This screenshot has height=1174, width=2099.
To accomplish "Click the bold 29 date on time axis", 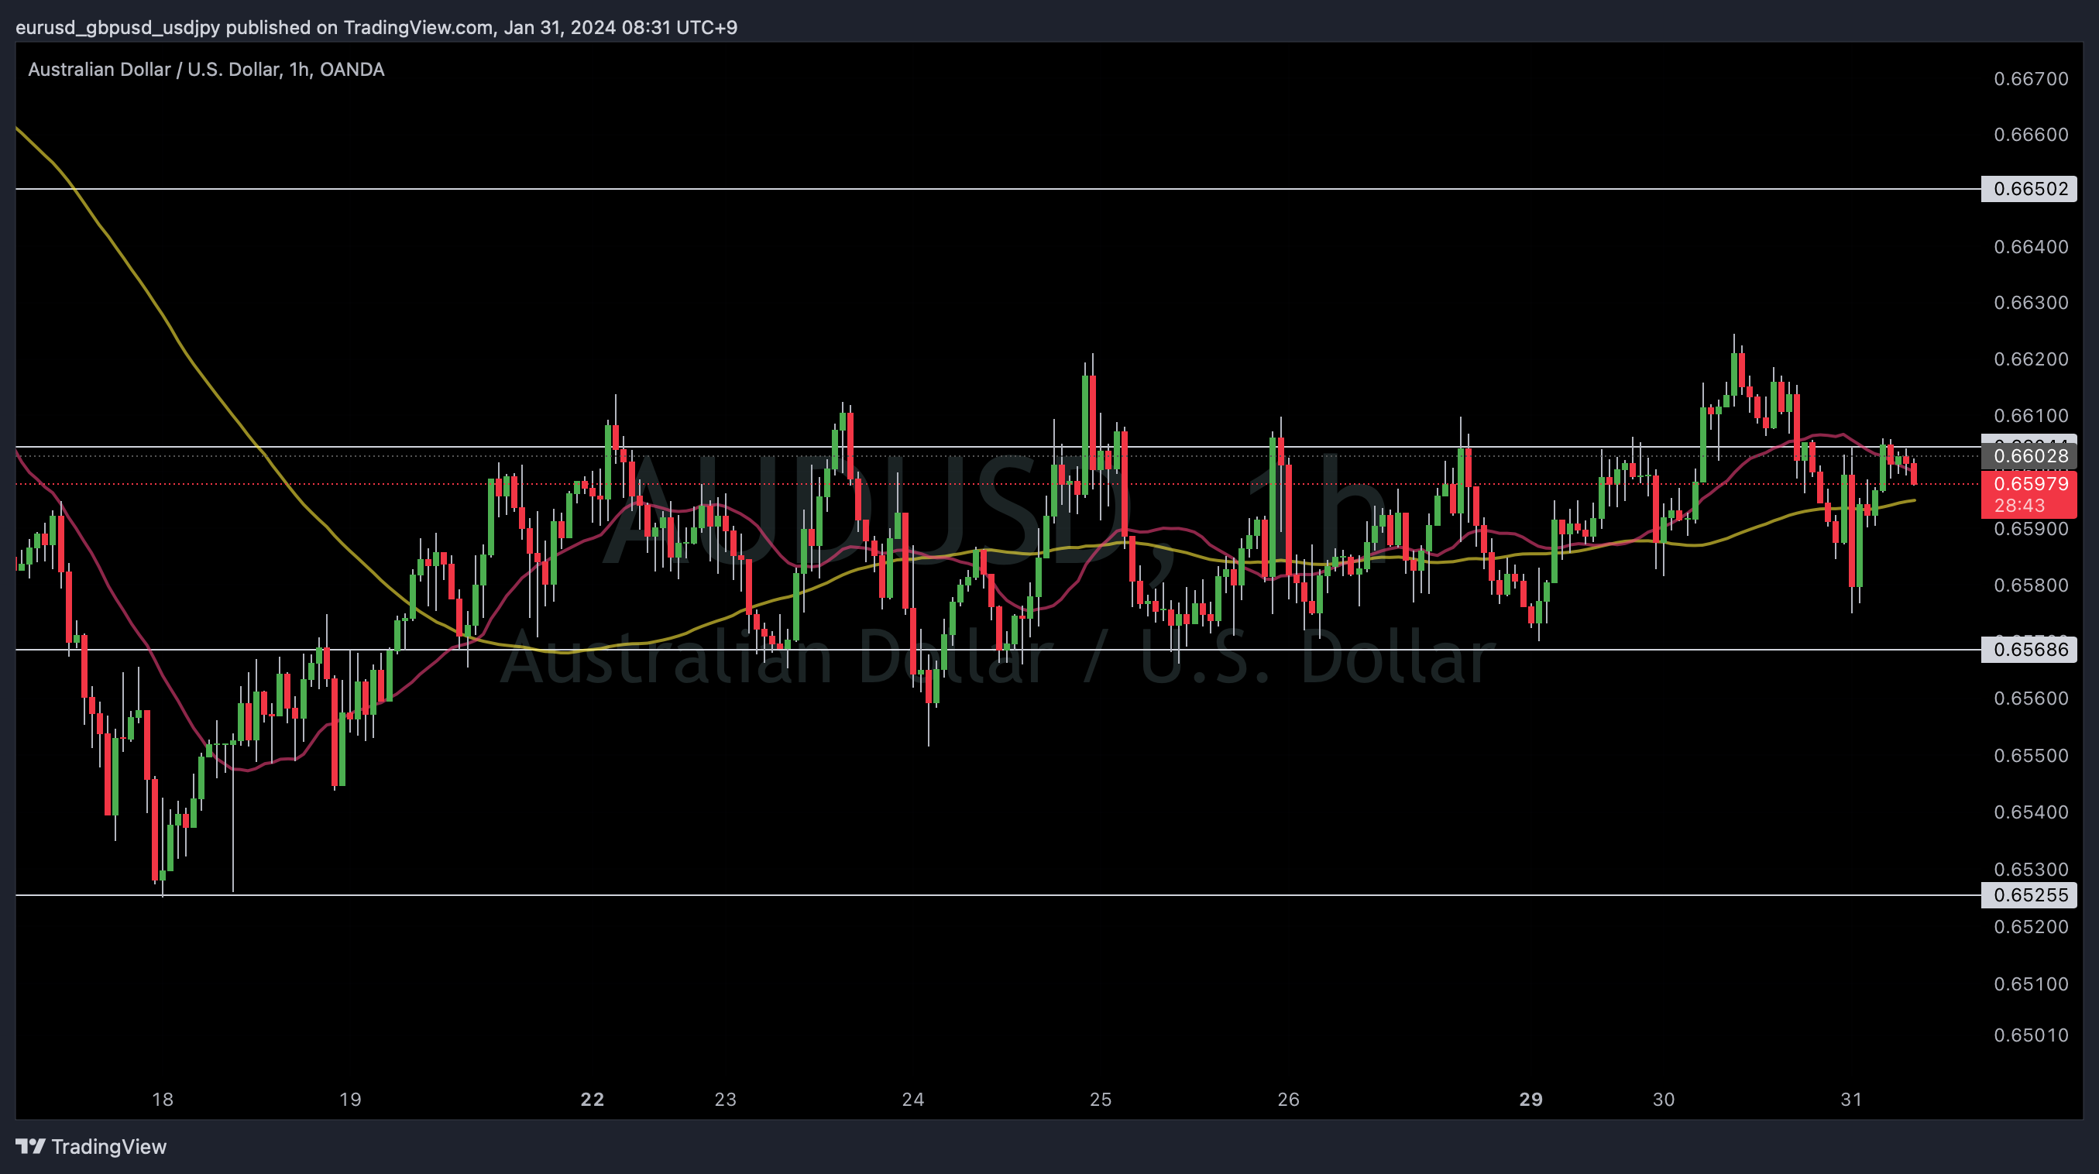I will (1531, 1099).
